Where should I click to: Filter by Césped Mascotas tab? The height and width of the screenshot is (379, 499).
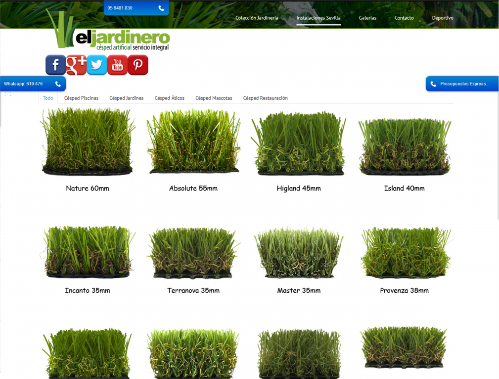214,98
